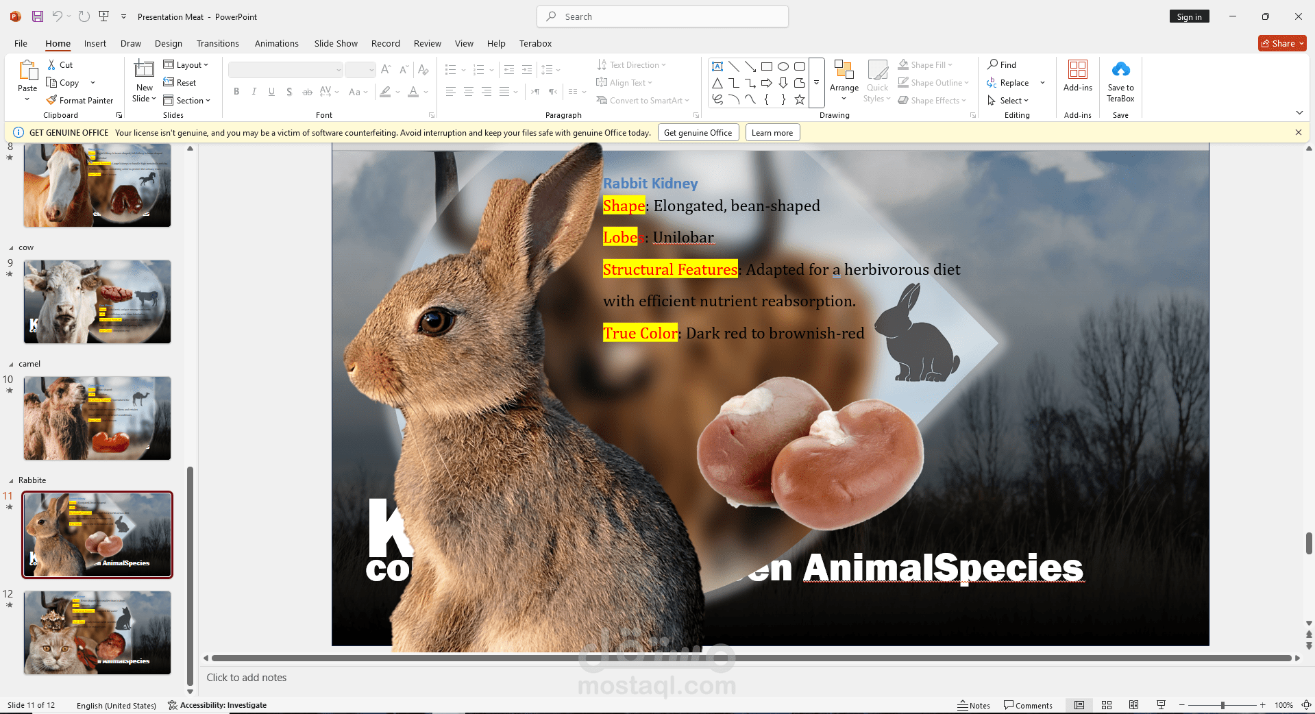Click the Redo icon in quick access
The width and height of the screenshot is (1315, 714).
[x=84, y=16]
